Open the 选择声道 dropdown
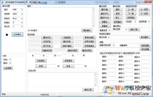The image size is (153, 97). click(x=144, y=22)
